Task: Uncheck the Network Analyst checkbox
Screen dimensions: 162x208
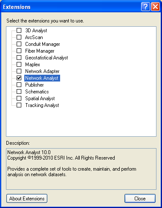Action: click(x=19, y=78)
